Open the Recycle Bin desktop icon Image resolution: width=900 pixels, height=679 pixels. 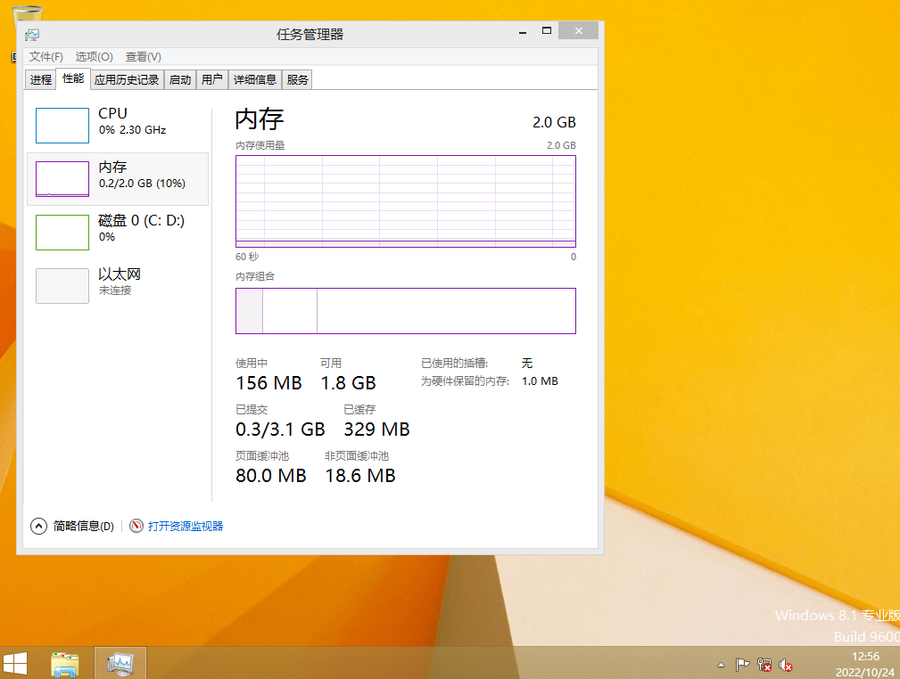pos(27,12)
